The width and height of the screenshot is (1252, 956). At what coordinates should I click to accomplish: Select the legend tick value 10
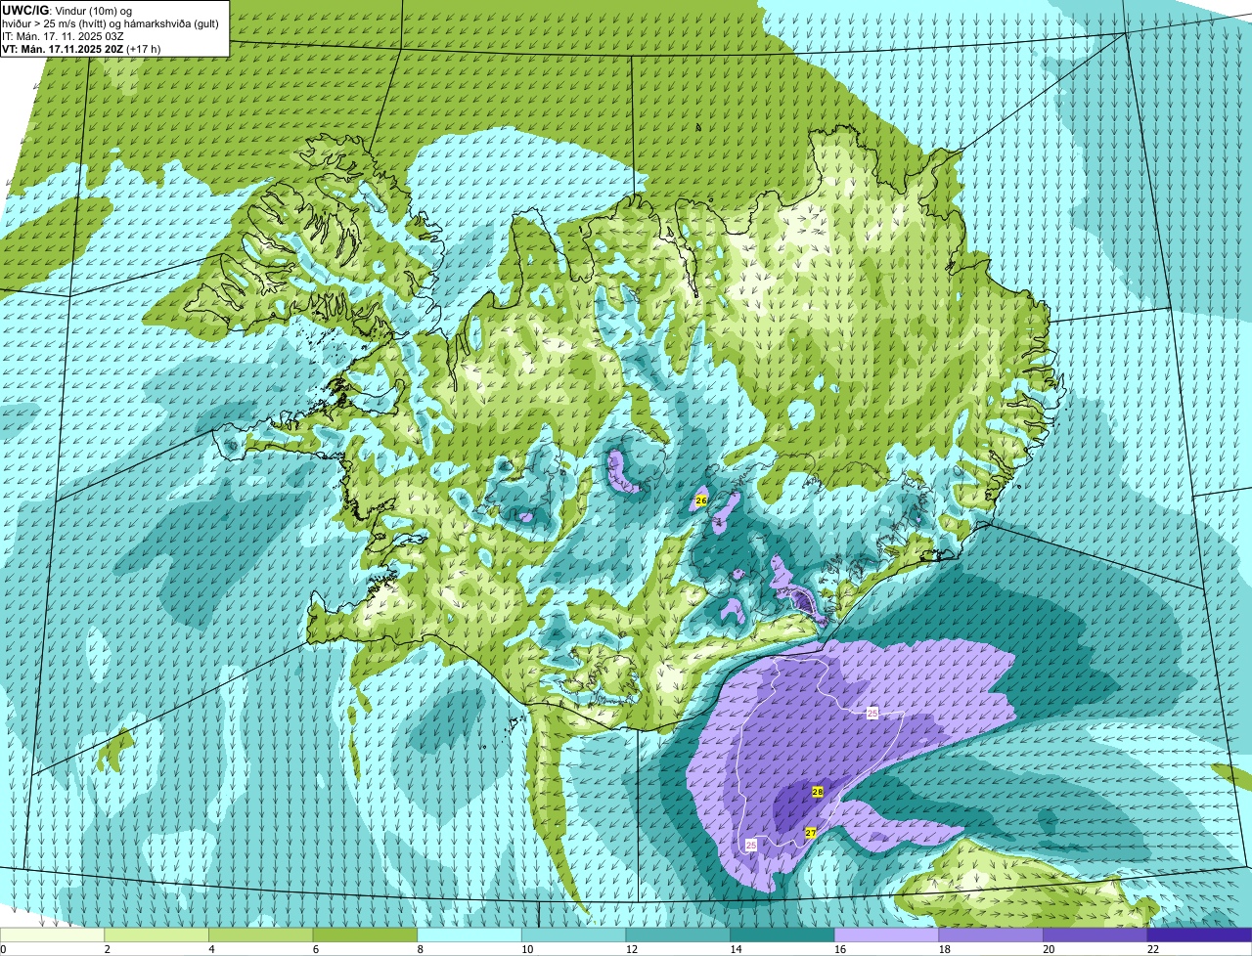click(x=526, y=949)
